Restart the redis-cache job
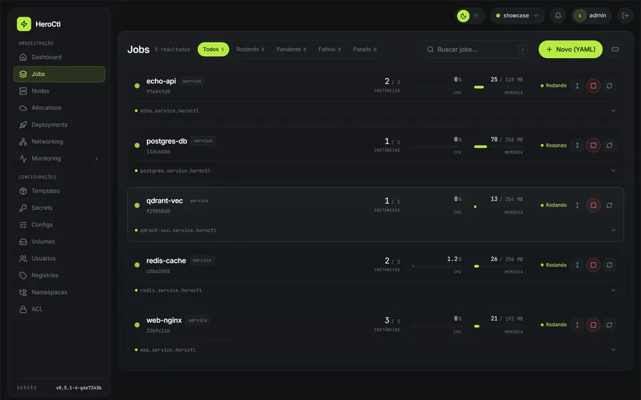This screenshot has height=400, width=641. (x=609, y=265)
